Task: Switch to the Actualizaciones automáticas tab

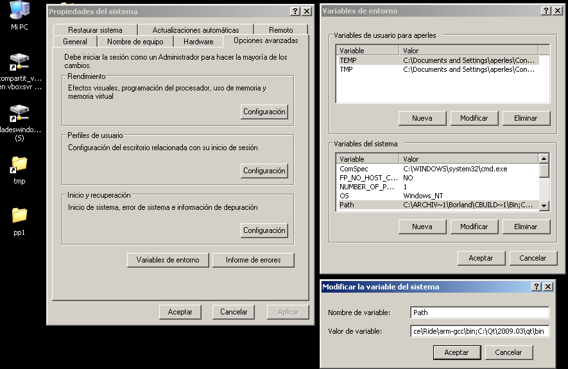Action: (196, 30)
